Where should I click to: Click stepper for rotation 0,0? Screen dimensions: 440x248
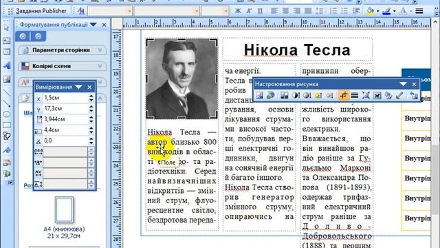[91, 141]
